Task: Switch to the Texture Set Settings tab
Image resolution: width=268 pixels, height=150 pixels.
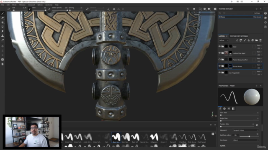Action: pos(239,36)
